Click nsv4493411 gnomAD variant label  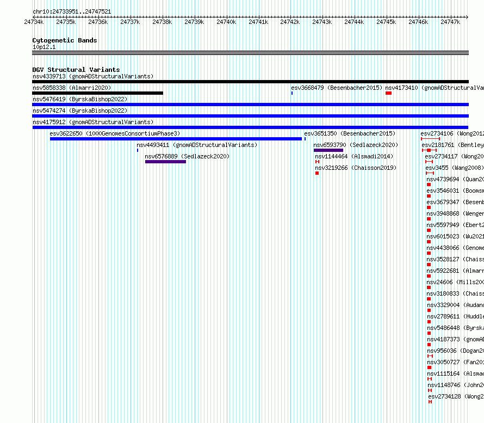tap(197, 145)
